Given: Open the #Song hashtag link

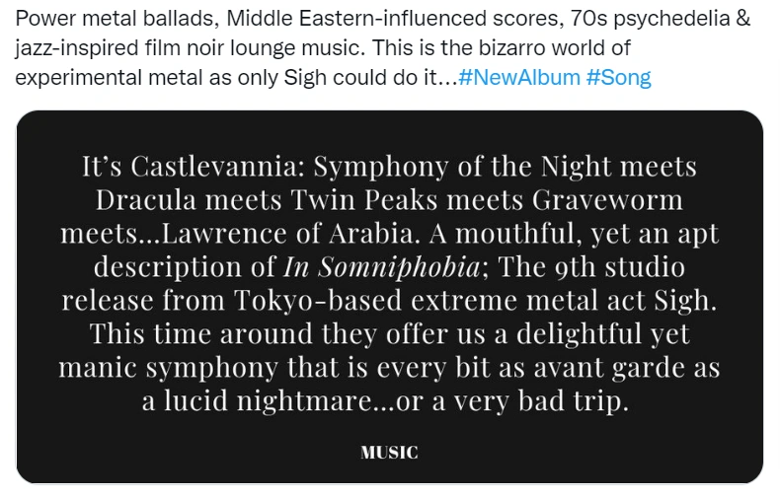Looking at the screenshot, I should point(619,78).
